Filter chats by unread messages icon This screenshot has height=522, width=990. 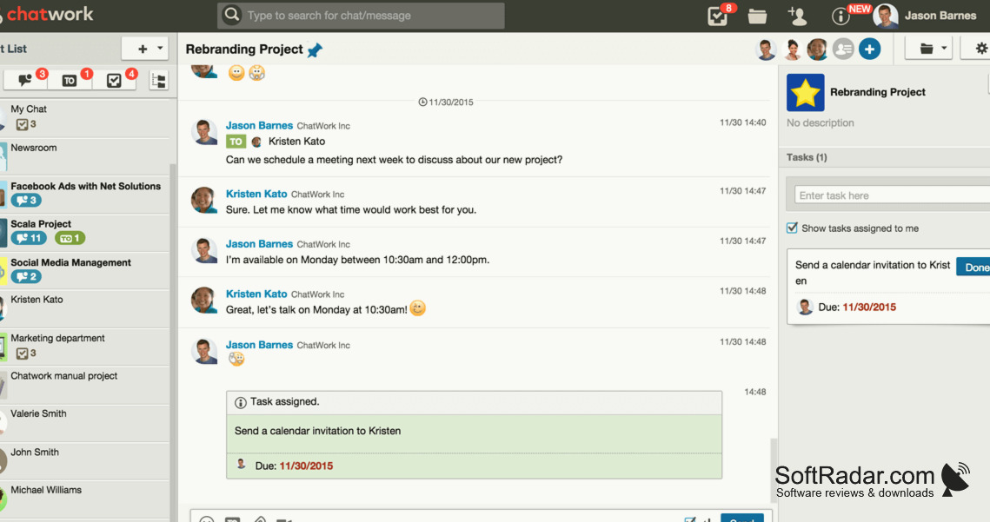26,80
